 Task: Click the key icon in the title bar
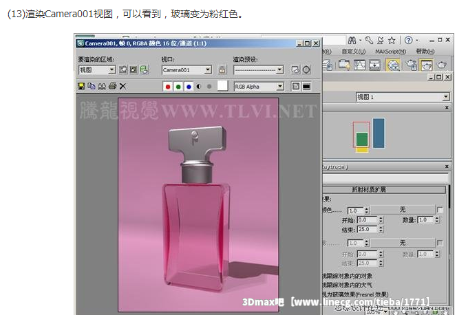point(370,40)
